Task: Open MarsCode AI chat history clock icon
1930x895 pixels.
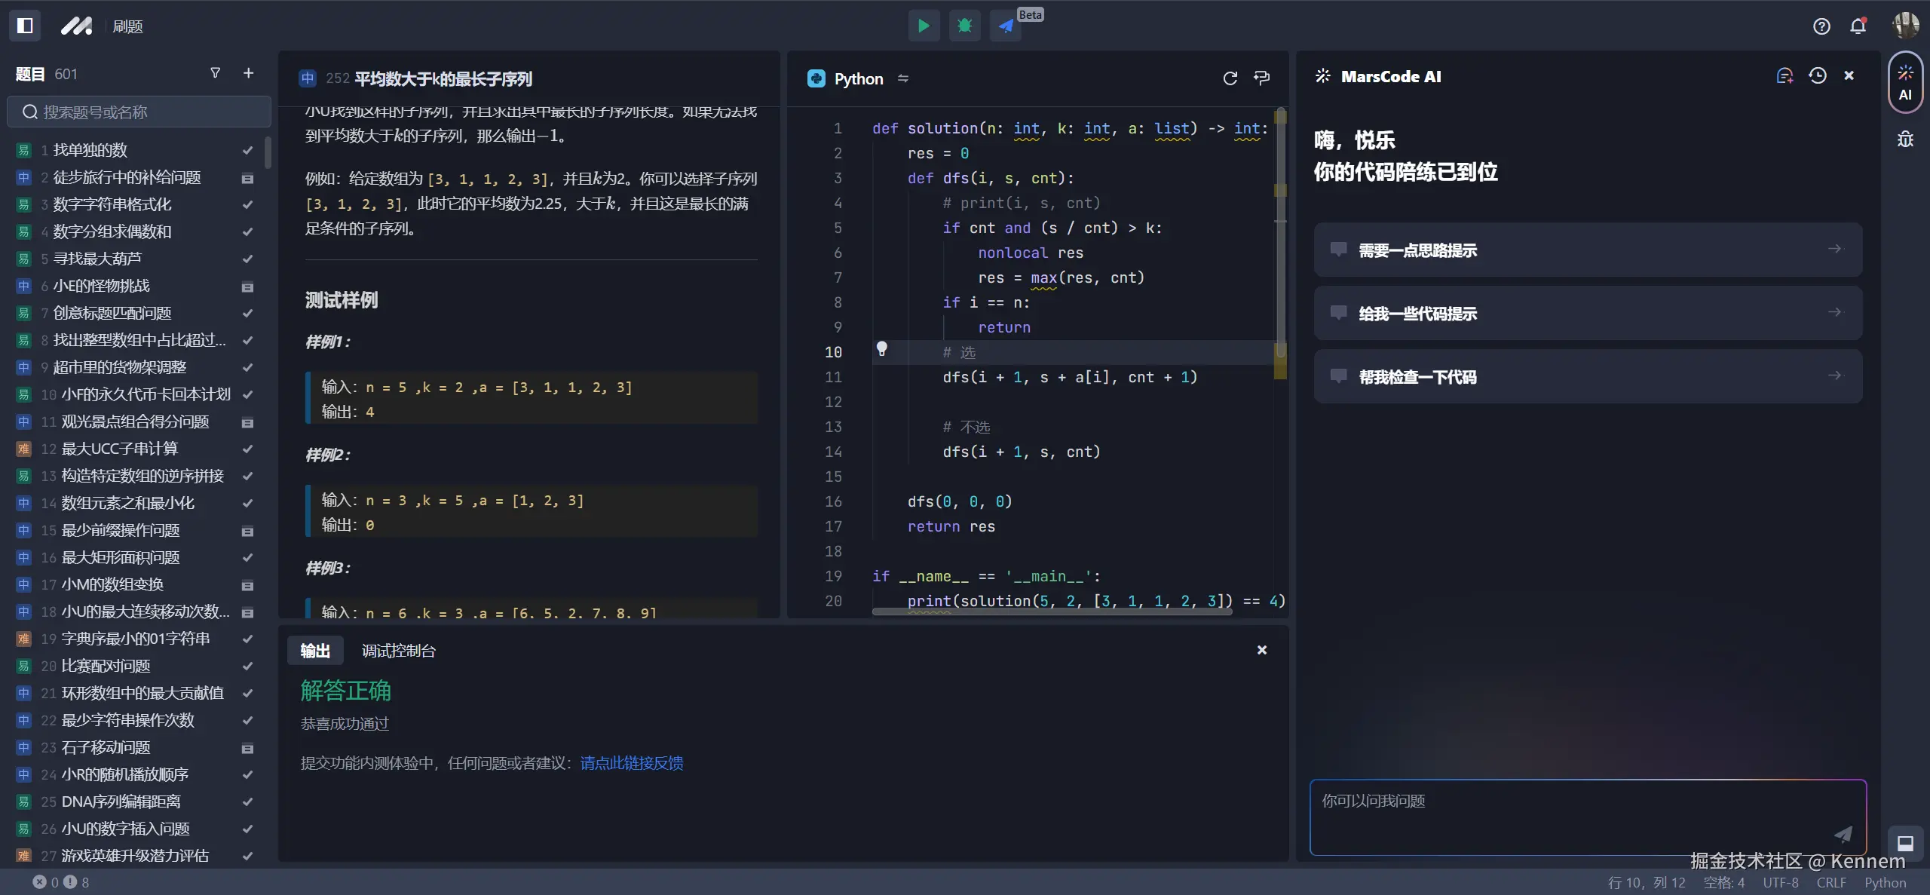Action: click(1817, 75)
